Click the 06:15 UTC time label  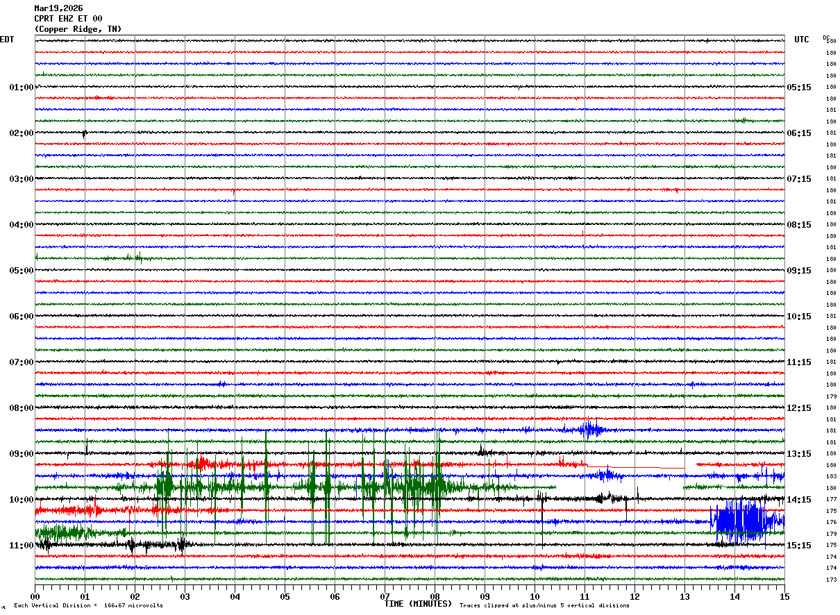click(x=799, y=133)
